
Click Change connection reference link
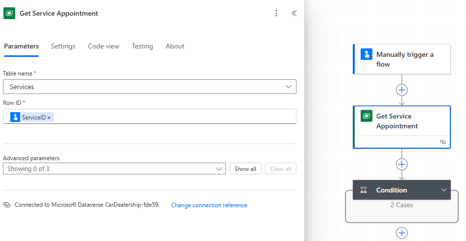coord(209,205)
